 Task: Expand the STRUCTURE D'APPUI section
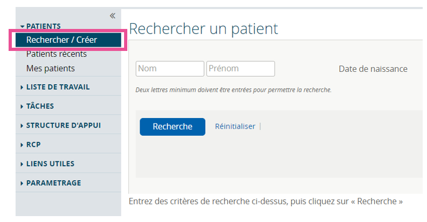(x=22, y=125)
